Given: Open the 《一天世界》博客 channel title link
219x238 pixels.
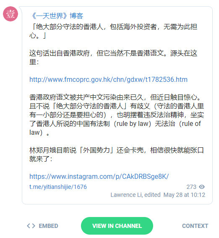Looking at the screenshot, I should [57, 16].
